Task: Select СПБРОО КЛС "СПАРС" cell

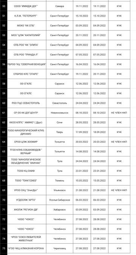Action: coord(27,74)
